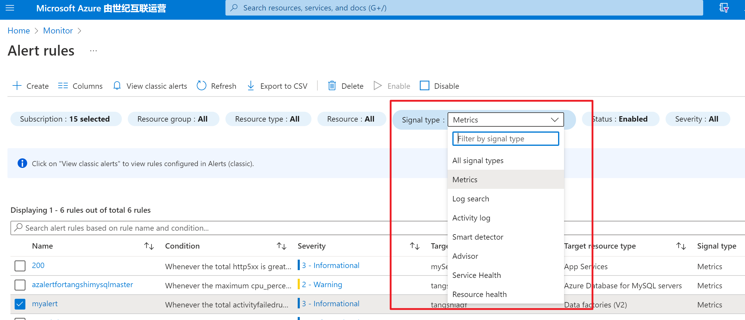The height and width of the screenshot is (320, 745).
Task: Click the directory filter icon in header
Action: pos(724,8)
